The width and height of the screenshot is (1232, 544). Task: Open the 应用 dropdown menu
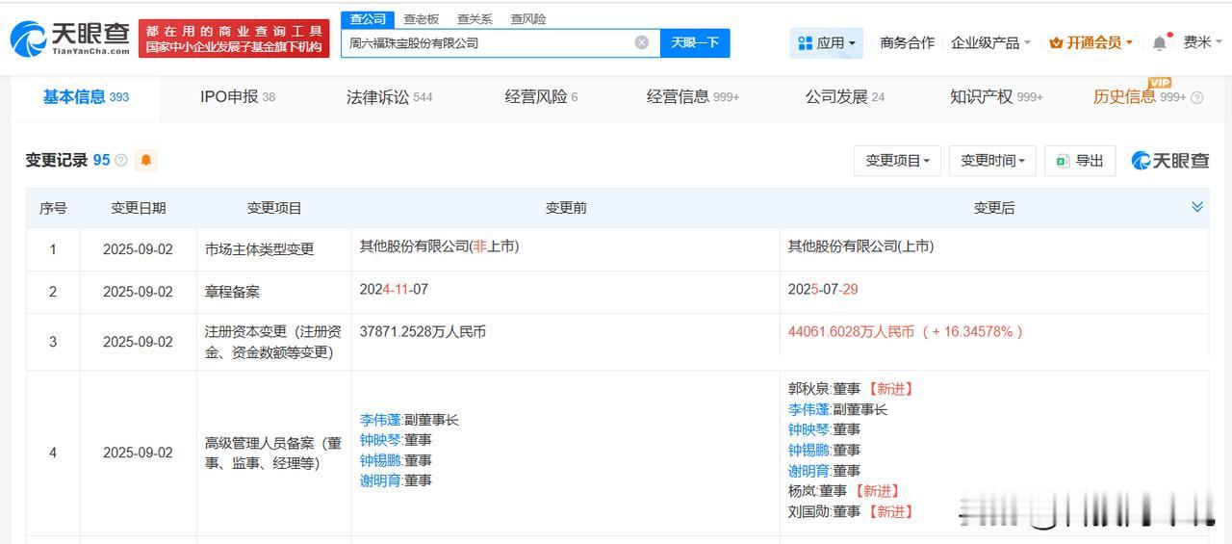(827, 42)
